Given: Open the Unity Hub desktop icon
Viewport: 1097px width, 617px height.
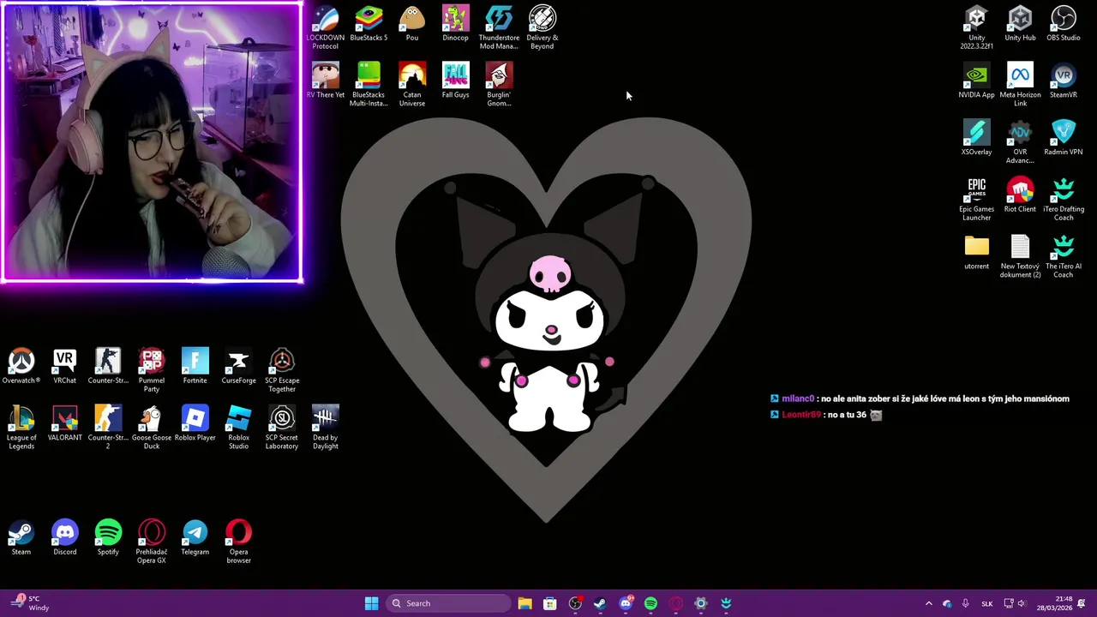Looking at the screenshot, I should pyautogui.click(x=1020, y=24).
